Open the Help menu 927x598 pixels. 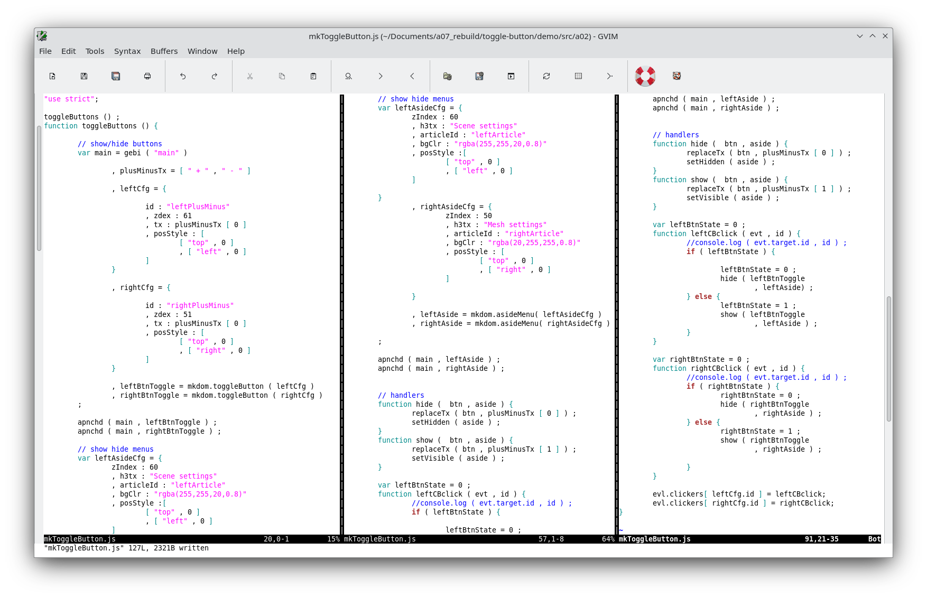pos(236,51)
